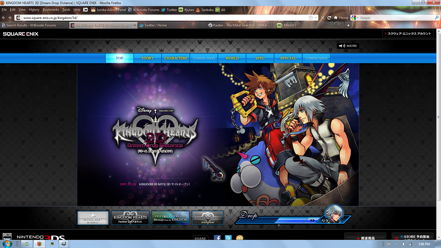Switch to the Raiden Metal Gear Wiki tab
Viewport: 441px width, 248px height.
(241, 25)
